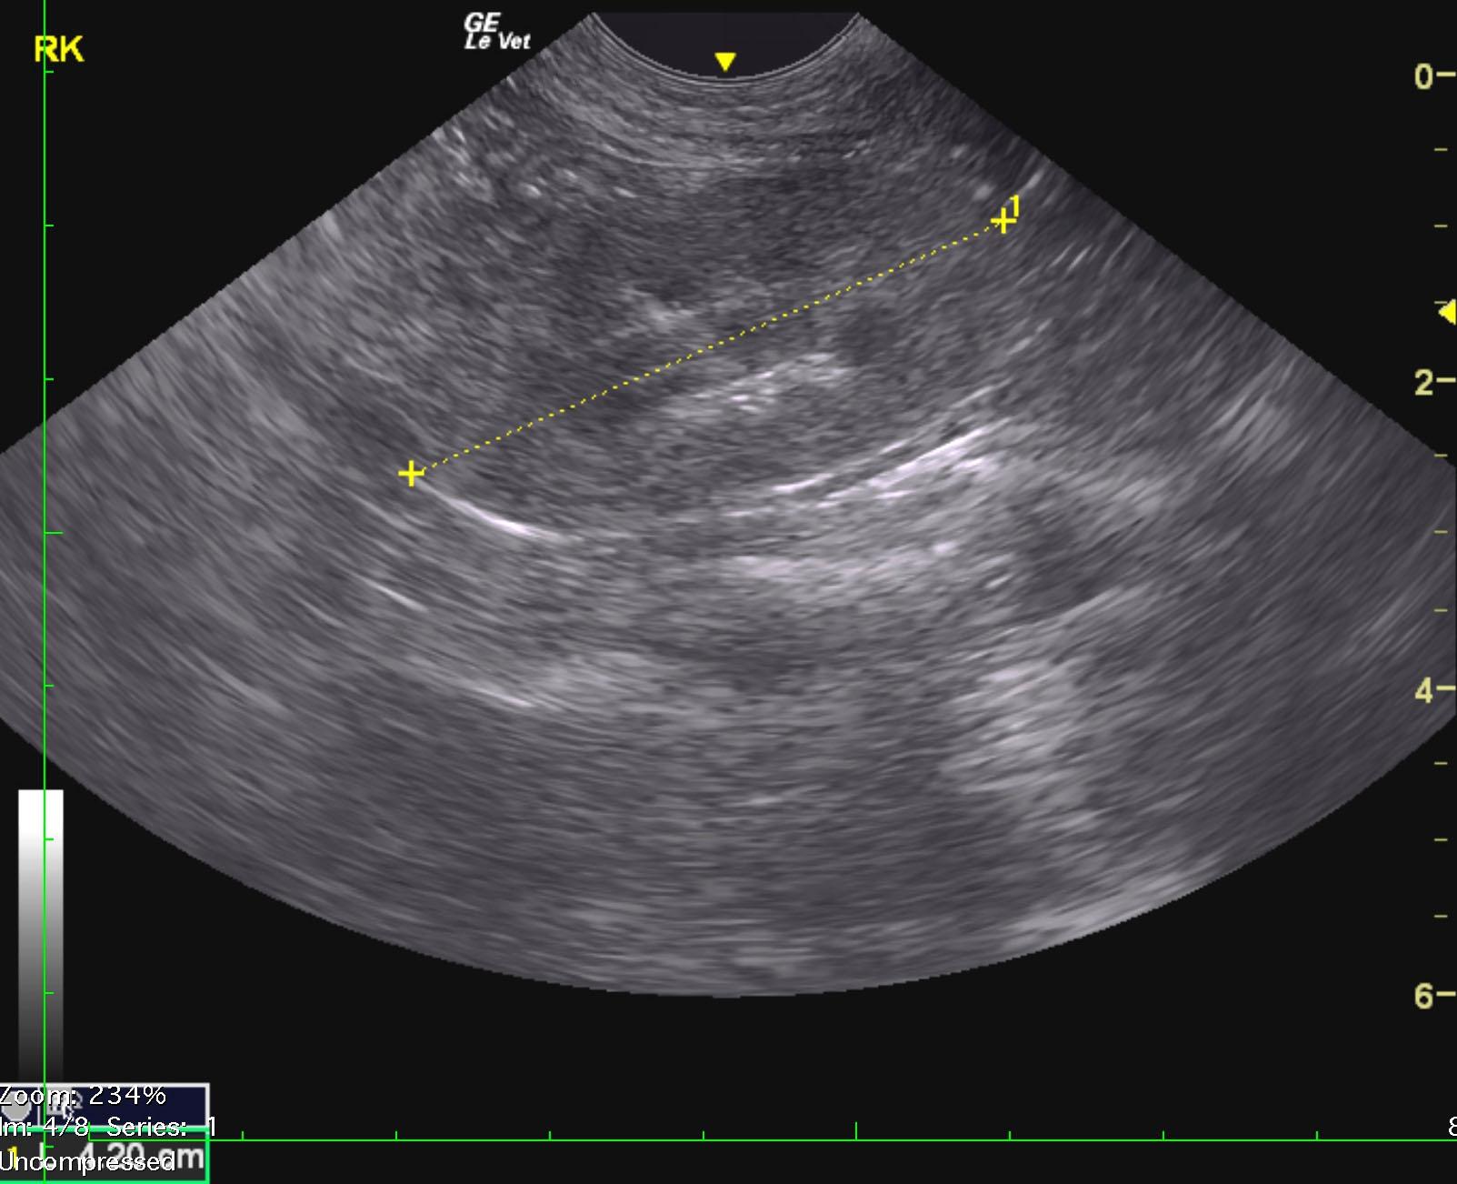This screenshot has width=1457, height=1184.
Task: Click the upper-right caliper cross labeled 1
Action: [x=1002, y=221]
